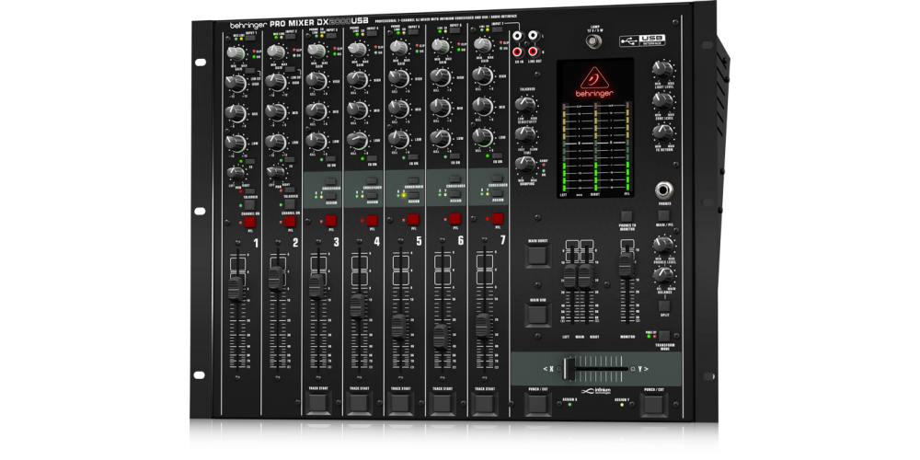Click channel 1 High EQ knob
The width and height of the screenshot is (920, 460).
236,84
